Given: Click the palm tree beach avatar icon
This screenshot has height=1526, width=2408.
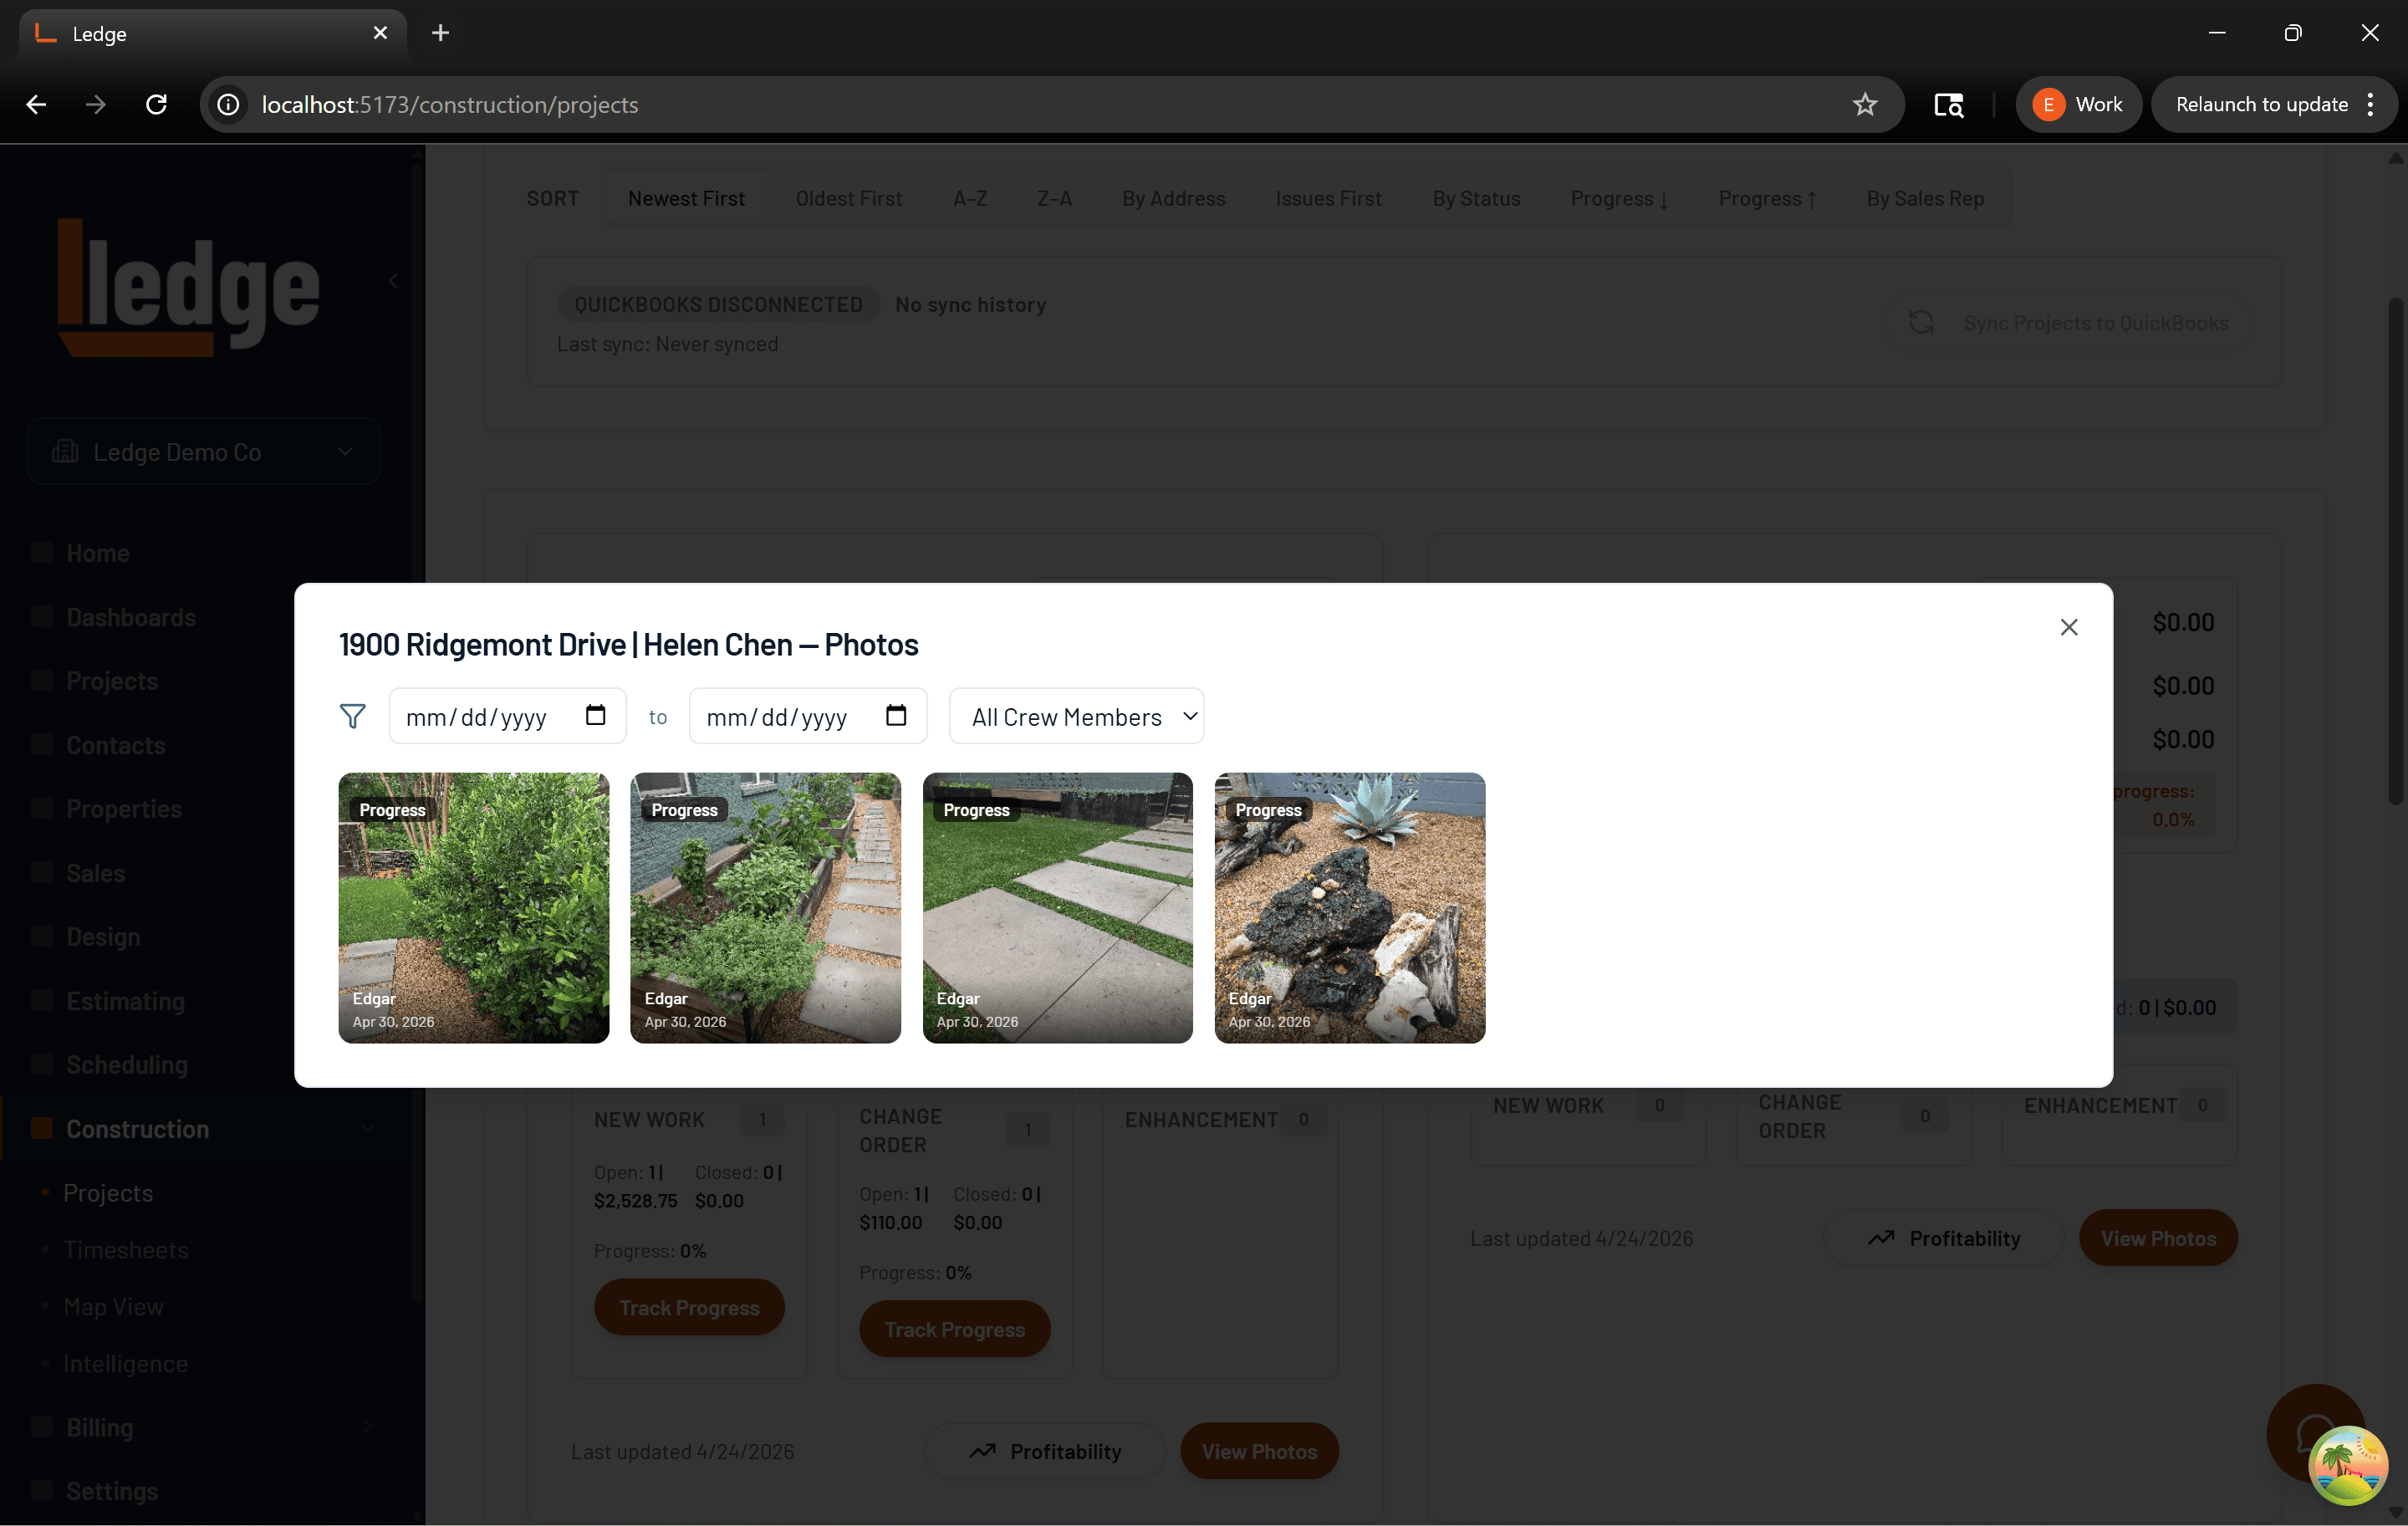Looking at the screenshot, I should [2348, 1465].
